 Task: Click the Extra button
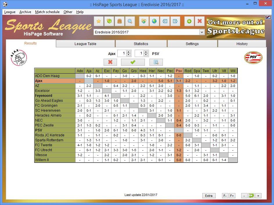click(x=209, y=196)
